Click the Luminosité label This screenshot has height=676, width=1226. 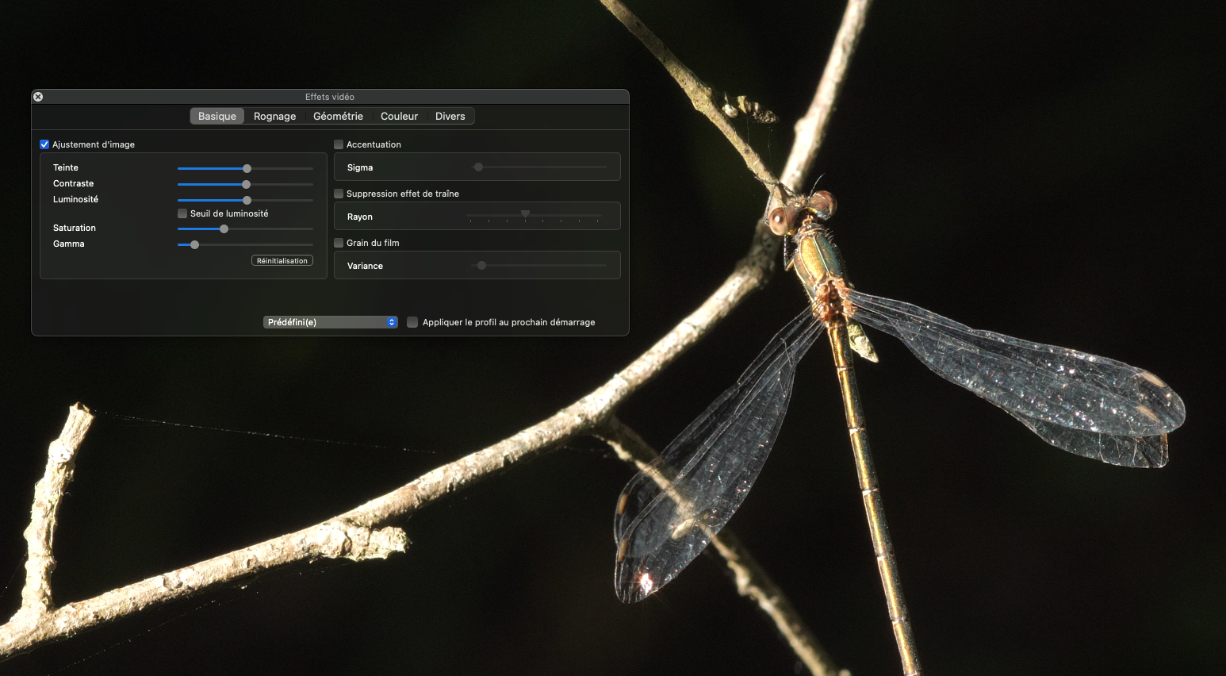pos(75,199)
